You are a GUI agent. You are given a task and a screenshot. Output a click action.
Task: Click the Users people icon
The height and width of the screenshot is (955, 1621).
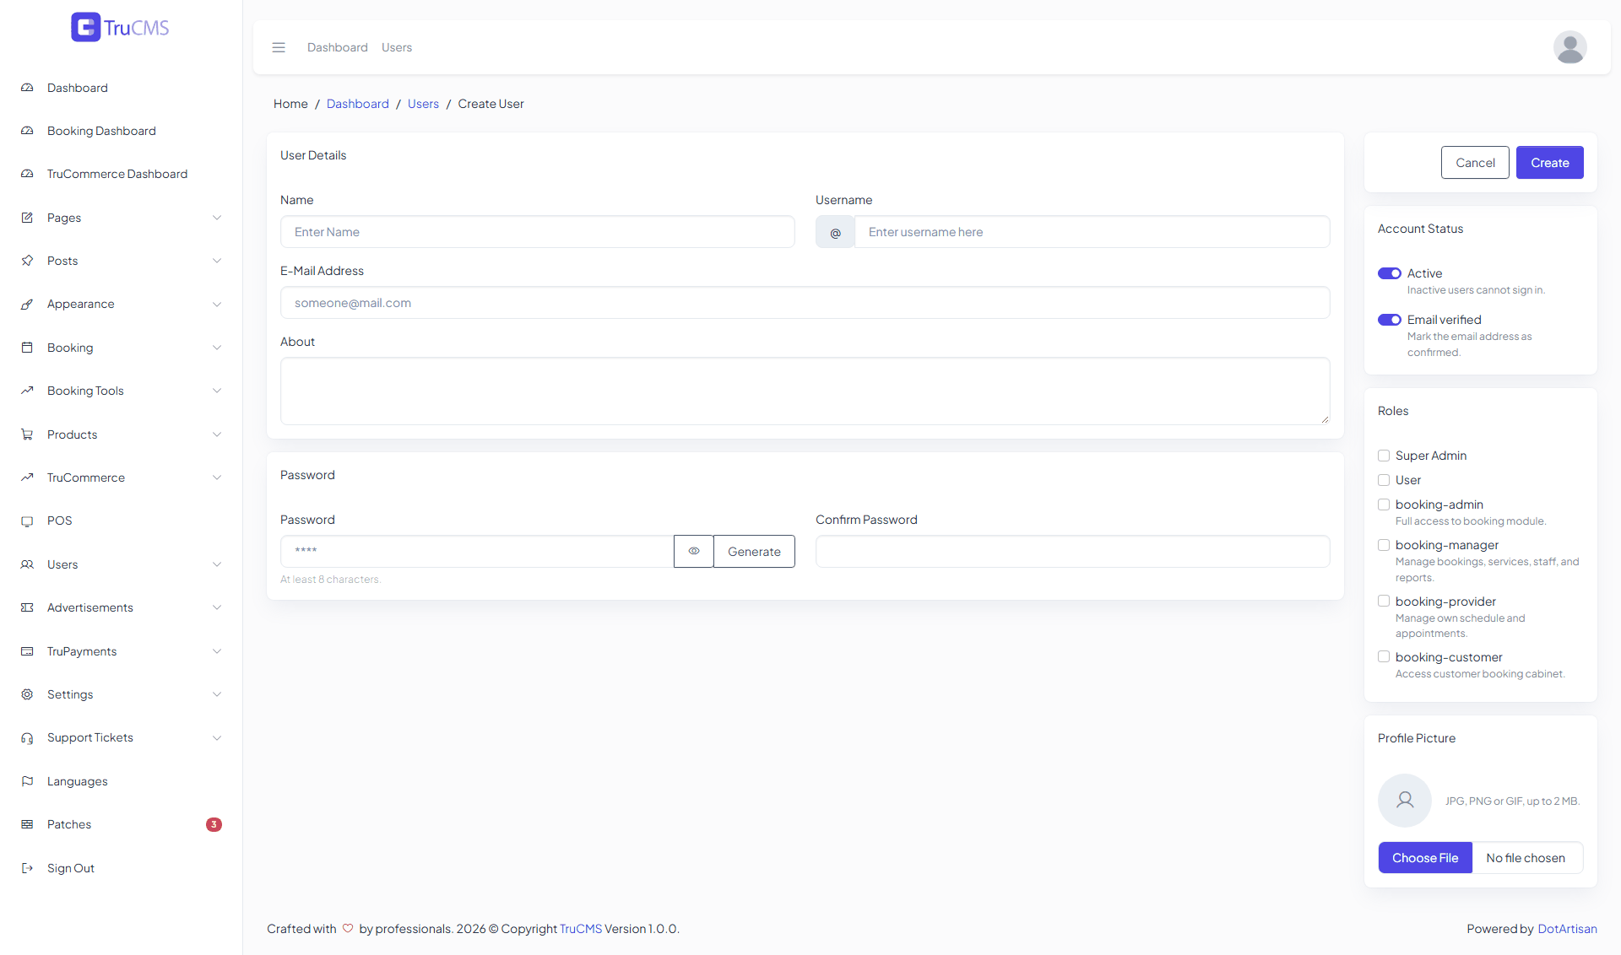click(27, 564)
